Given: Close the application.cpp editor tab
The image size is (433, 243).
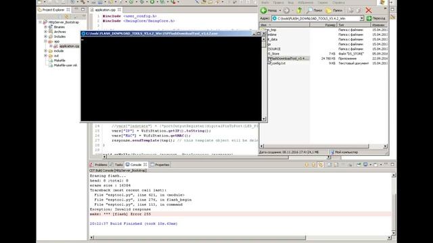Looking at the screenshot, I should pos(119,9).
